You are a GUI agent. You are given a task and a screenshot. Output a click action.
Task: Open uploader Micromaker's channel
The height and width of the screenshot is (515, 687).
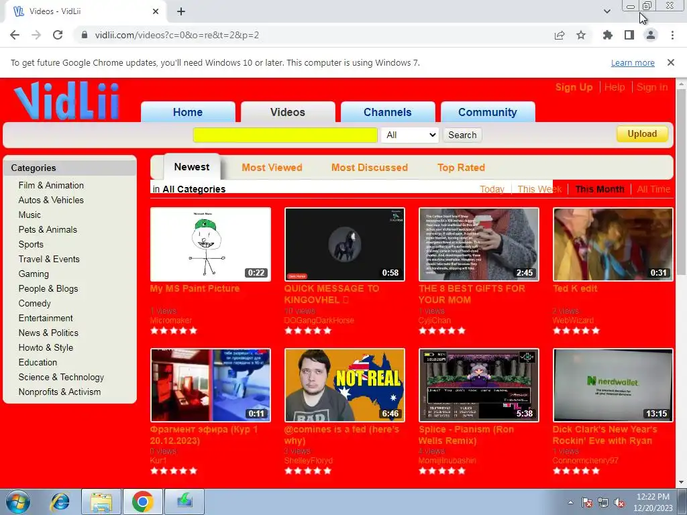pyautogui.click(x=171, y=321)
